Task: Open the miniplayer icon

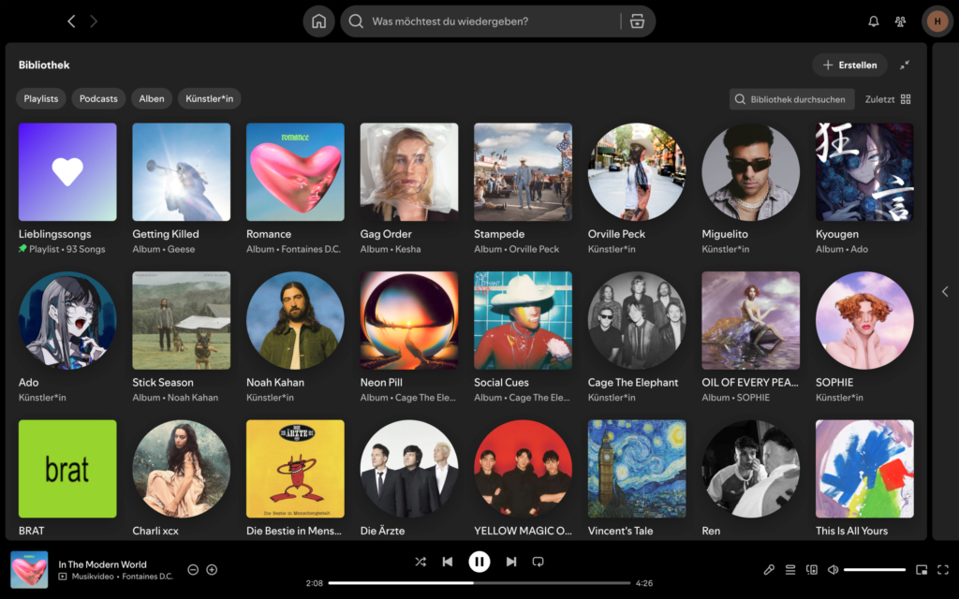Action: (x=922, y=569)
